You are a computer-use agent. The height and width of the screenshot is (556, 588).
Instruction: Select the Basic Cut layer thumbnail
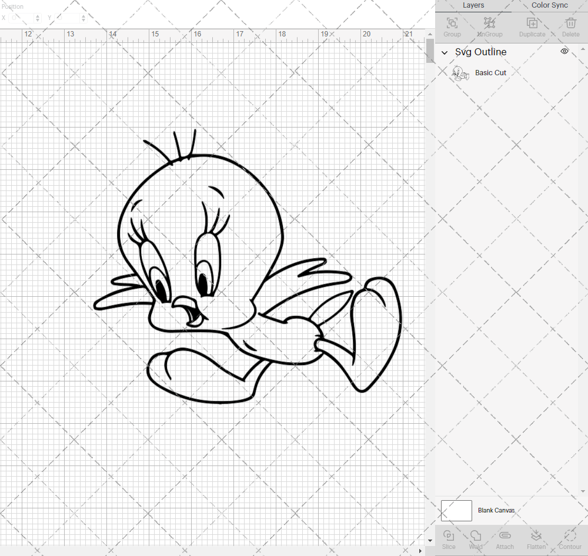(460, 73)
